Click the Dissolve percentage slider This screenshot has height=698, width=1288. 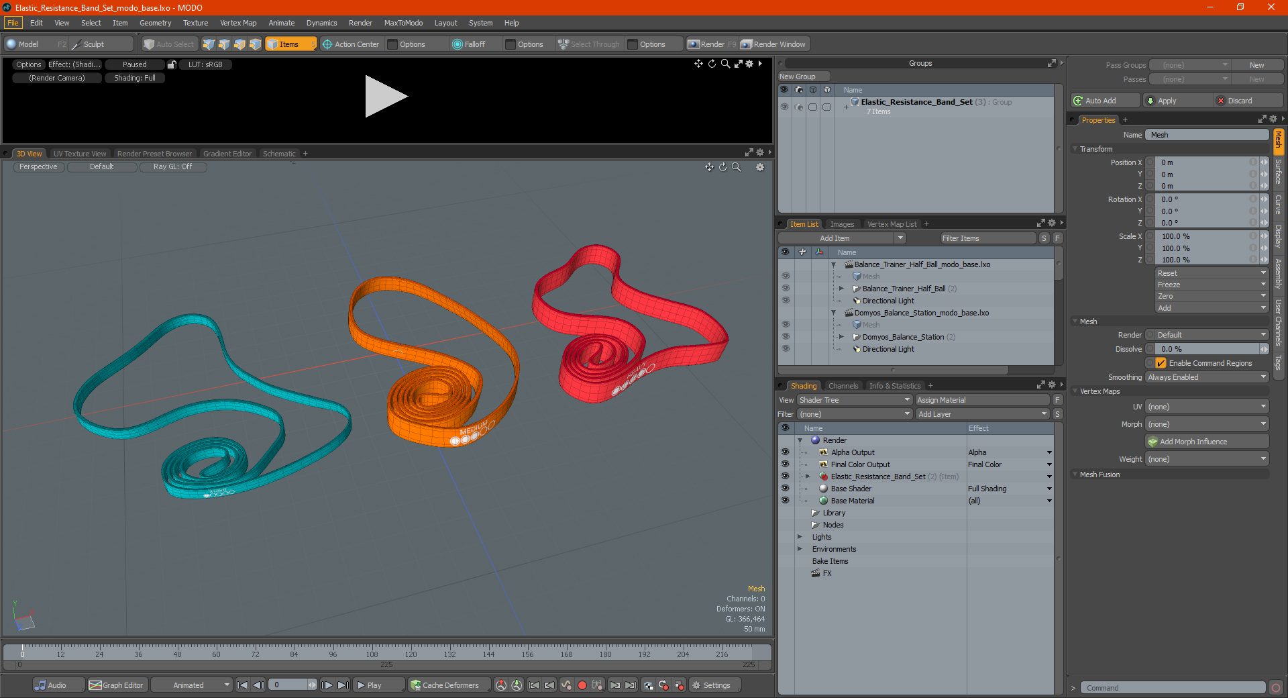coord(1207,349)
